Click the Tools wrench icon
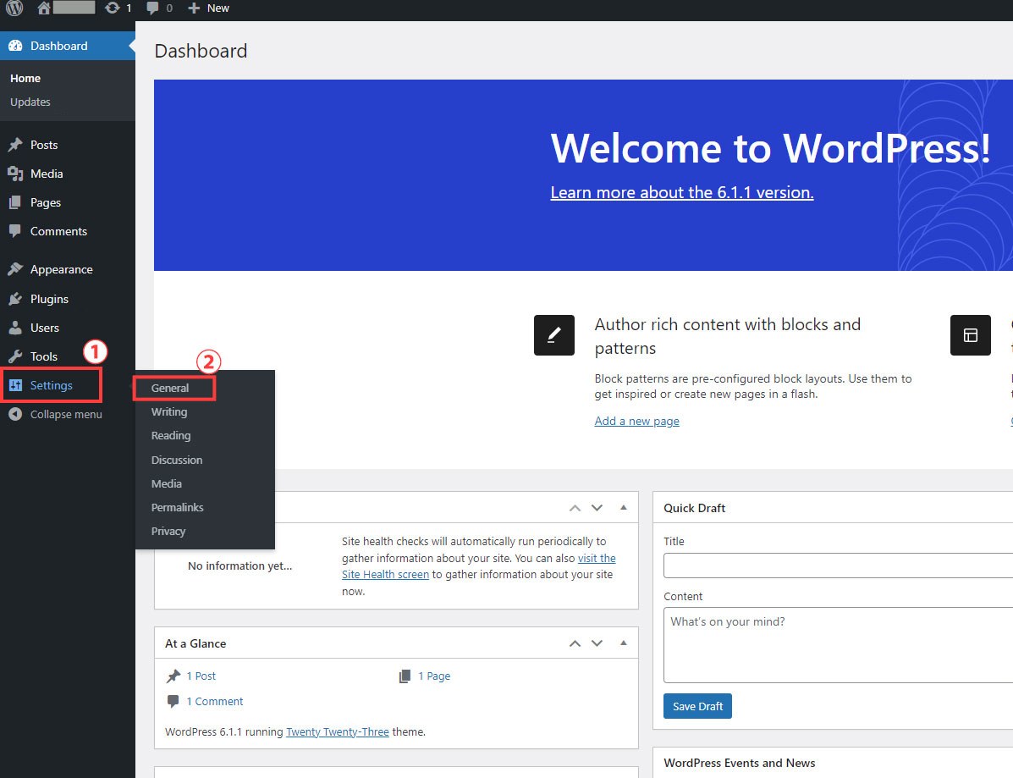Screen dimensions: 1013x778 click(x=15, y=356)
